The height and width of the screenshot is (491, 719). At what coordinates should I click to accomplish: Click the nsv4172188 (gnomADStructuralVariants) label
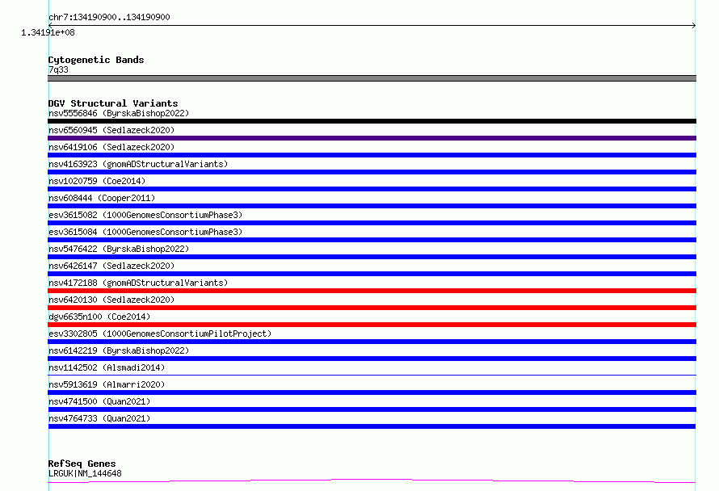pyautogui.click(x=138, y=283)
